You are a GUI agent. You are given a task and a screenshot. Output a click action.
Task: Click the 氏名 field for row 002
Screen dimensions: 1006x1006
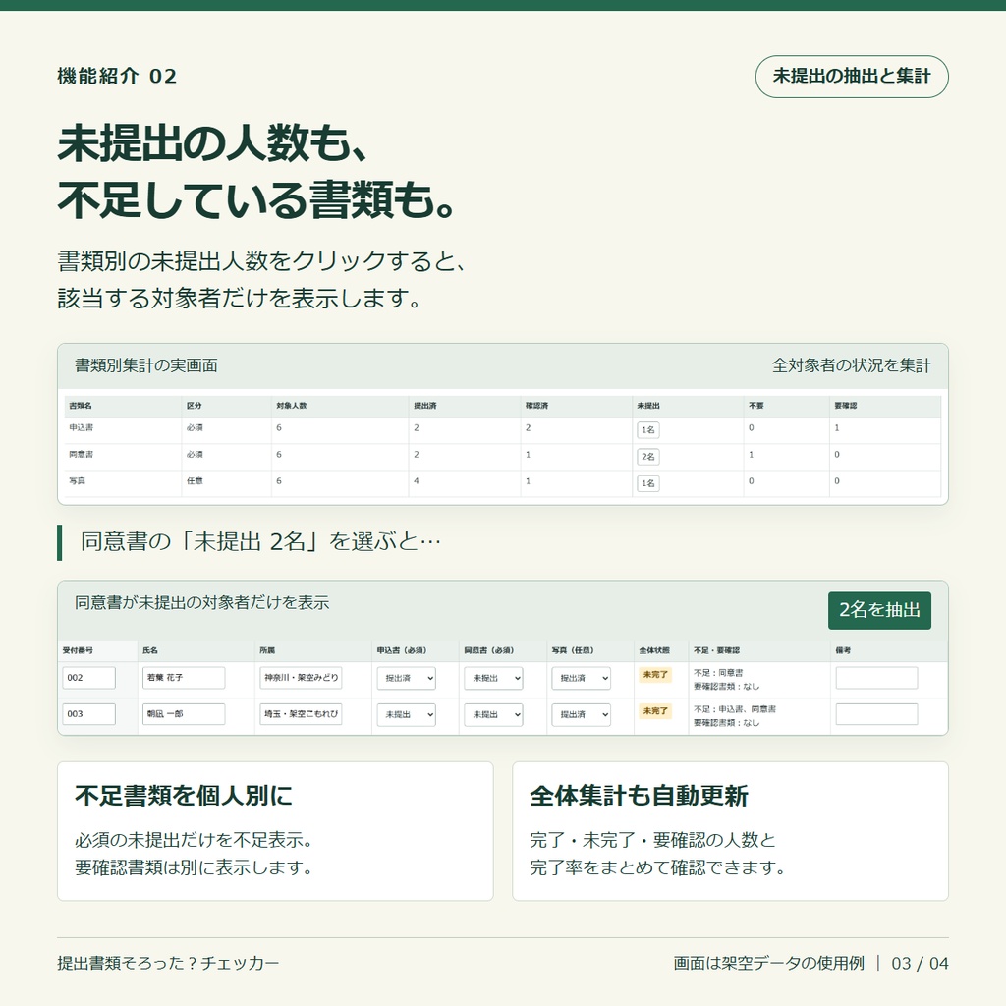coord(184,678)
